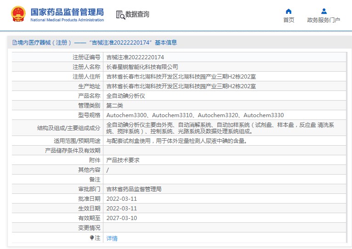Select the Autochem3300 model specification row
The height and width of the screenshot is (249, 352).
[195, 115]
